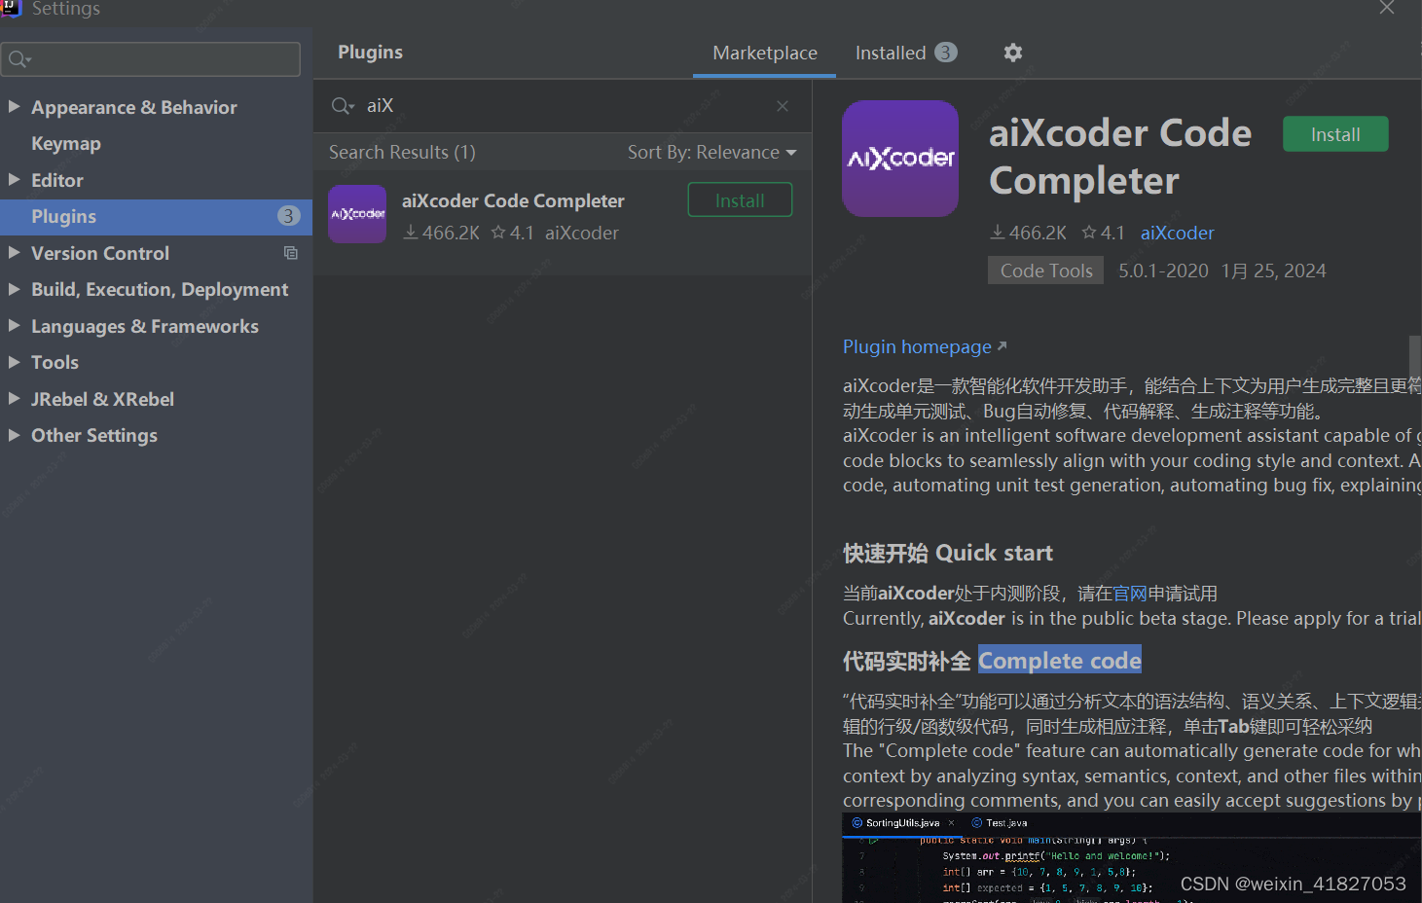This screenshot has width=1422, height=903.
Task: Clear the aiX plugin search text
Action: 783,106
